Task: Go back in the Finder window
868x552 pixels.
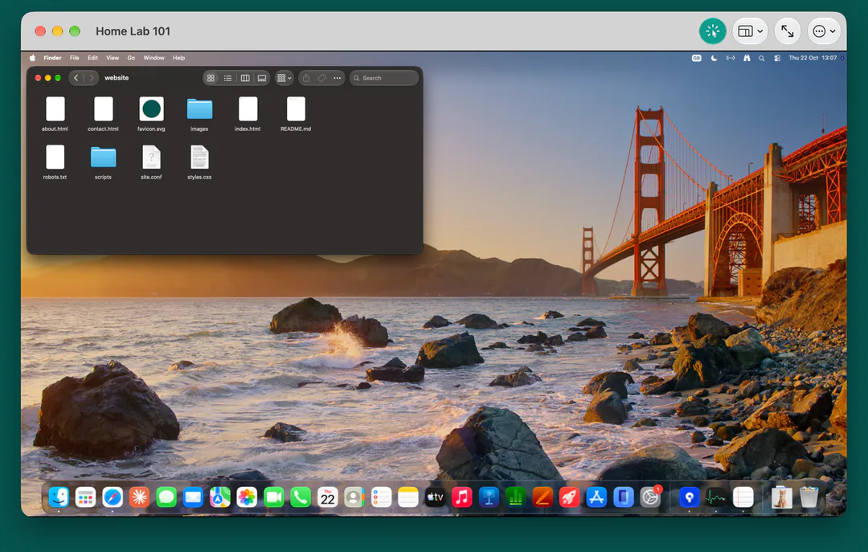Action: [x=76, y=78]
